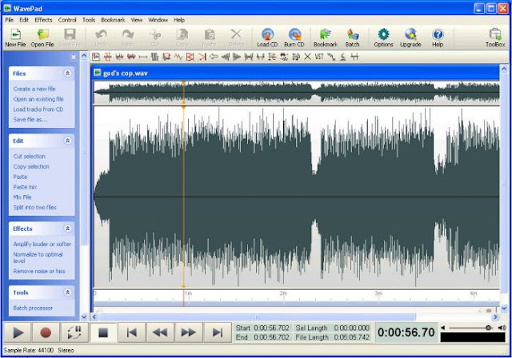Click the File Length value 0:05:05.742
This screenshot has height=358, width=512.
352,337
